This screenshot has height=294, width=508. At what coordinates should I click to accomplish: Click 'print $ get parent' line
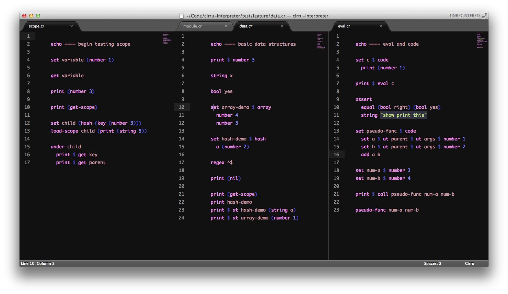point(81,162)
